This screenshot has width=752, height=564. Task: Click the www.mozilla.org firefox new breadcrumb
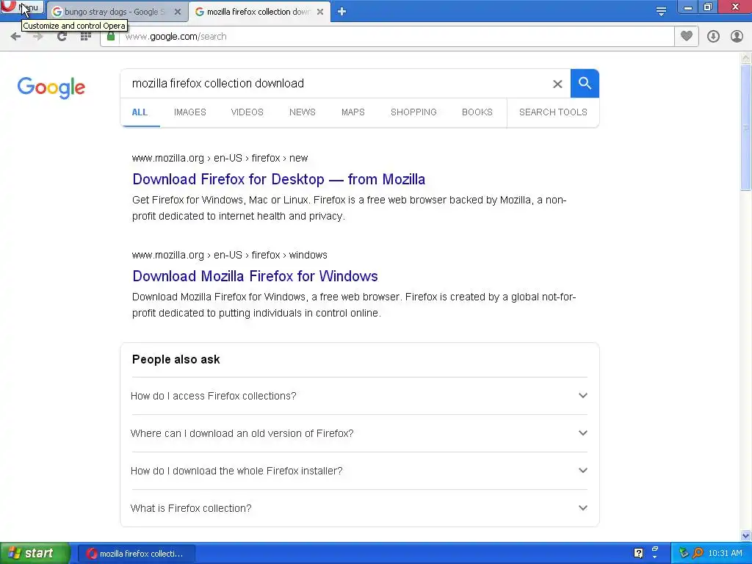tap(220, 159)
